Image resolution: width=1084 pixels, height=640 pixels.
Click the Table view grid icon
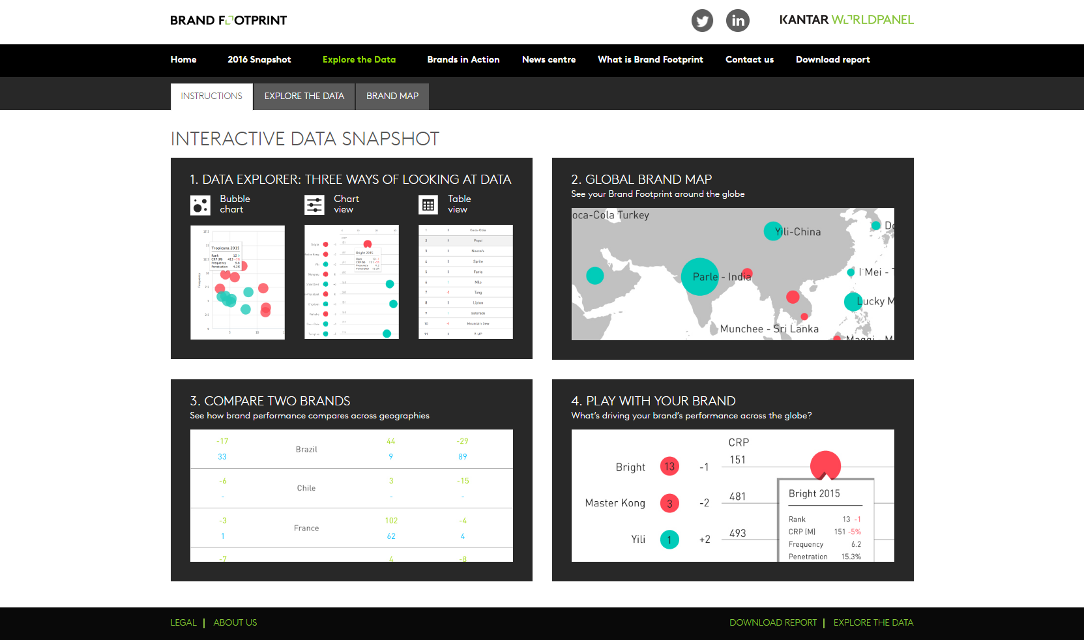(x=428, y=205)
